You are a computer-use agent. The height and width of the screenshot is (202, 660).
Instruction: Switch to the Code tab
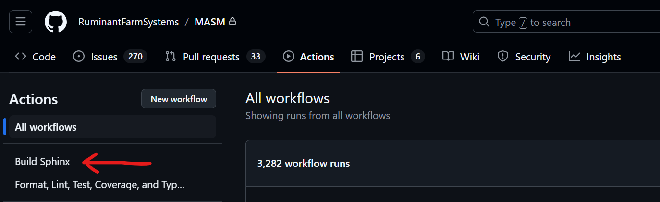tap(35, 57)
